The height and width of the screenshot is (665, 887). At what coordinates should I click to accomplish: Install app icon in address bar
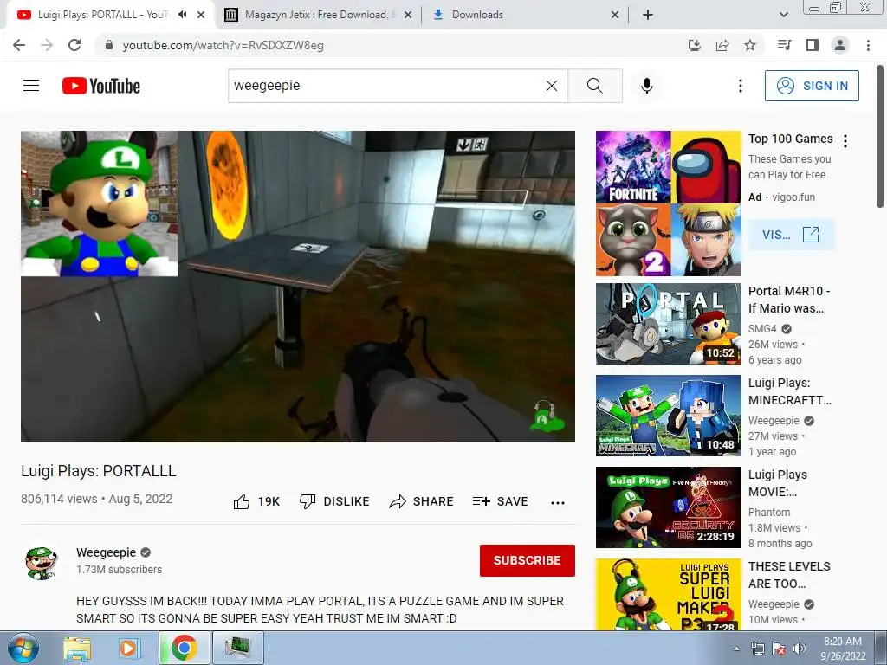[x=694, y=45]
